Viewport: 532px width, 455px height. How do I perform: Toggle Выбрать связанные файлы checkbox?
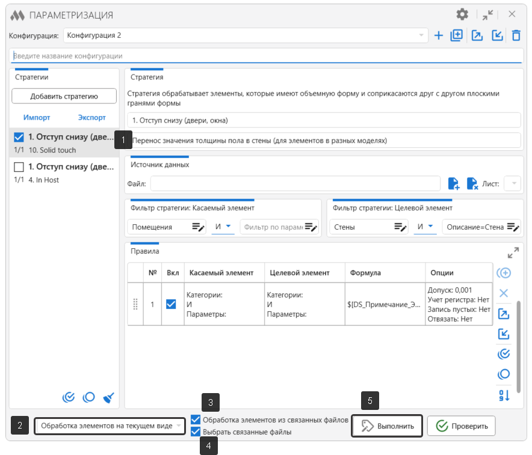196,432
